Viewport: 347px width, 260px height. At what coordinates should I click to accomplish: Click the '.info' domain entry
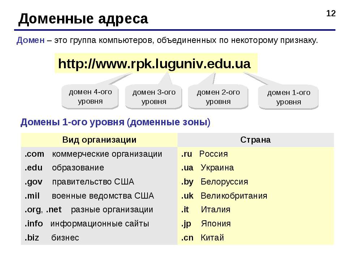[x=34, y=224]
